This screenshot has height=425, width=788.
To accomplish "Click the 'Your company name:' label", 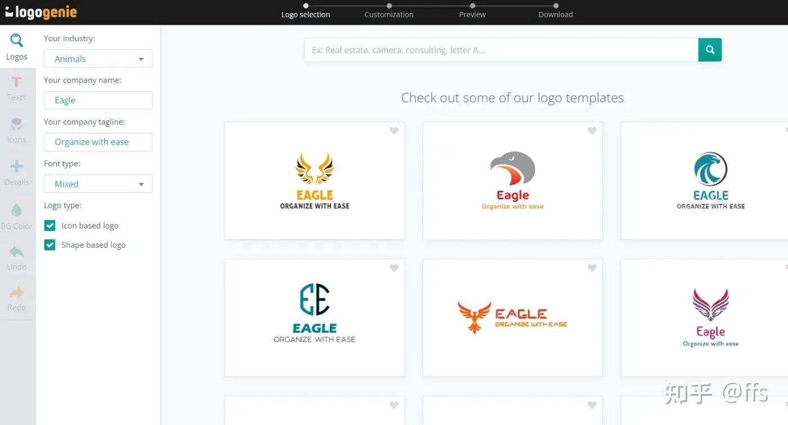I will point(83,80).
